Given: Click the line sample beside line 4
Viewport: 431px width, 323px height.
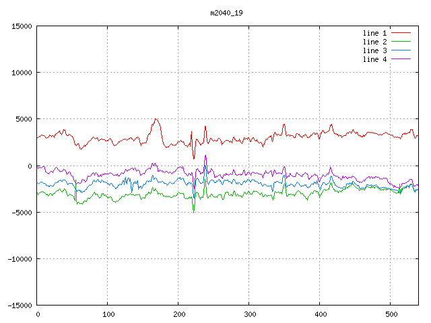Looking at the screenshot, I should point(401,59).
